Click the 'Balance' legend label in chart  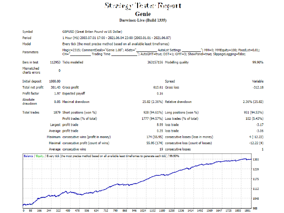point(28,156)
